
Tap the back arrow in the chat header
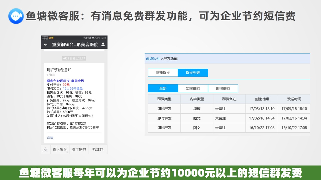tap(45, 44)
